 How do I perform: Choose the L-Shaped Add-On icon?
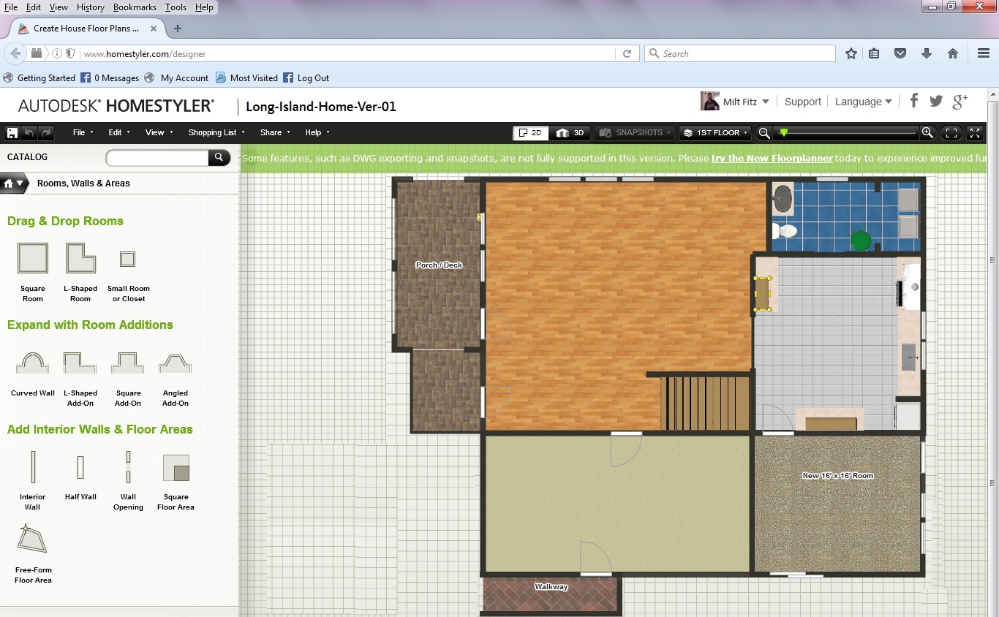80,363
